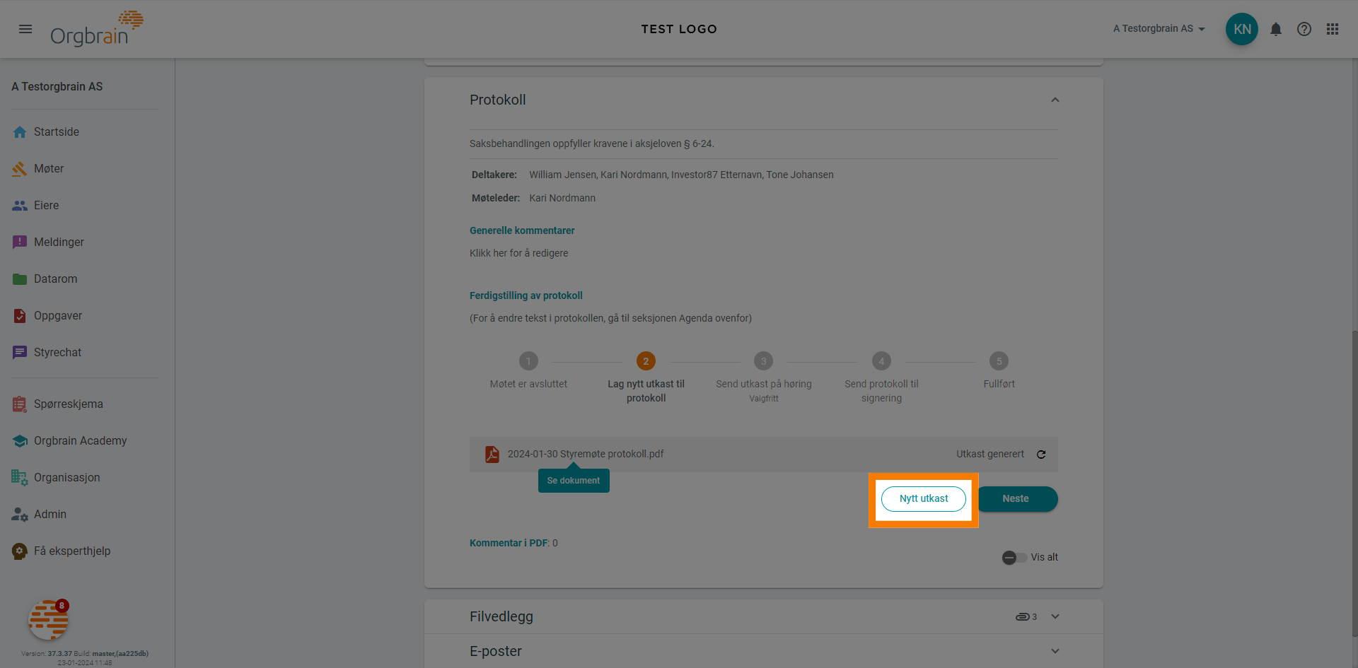Expand the E-poster section
The width and height of the screenshot is (1358, 668).
[x=1055, y=652]
